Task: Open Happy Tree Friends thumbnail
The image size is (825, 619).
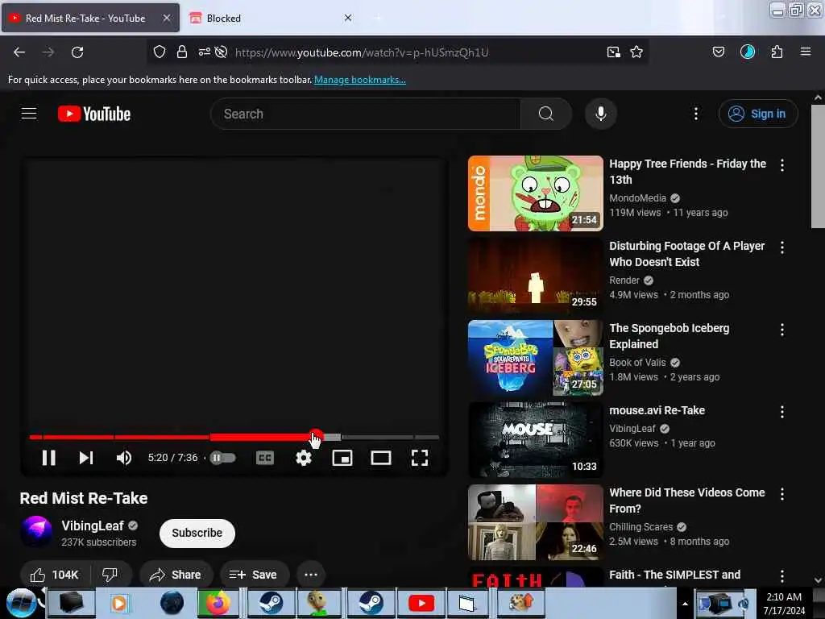Action: [x=536, y=193]
